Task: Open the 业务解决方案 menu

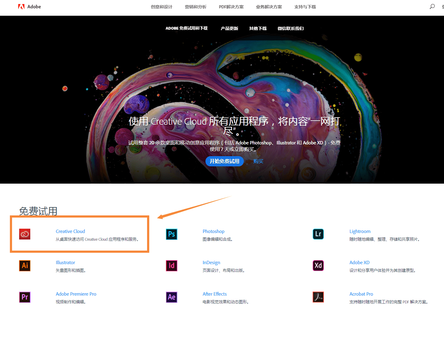Action: [269, 7]
